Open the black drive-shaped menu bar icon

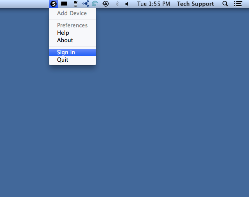tap(64, 4)
